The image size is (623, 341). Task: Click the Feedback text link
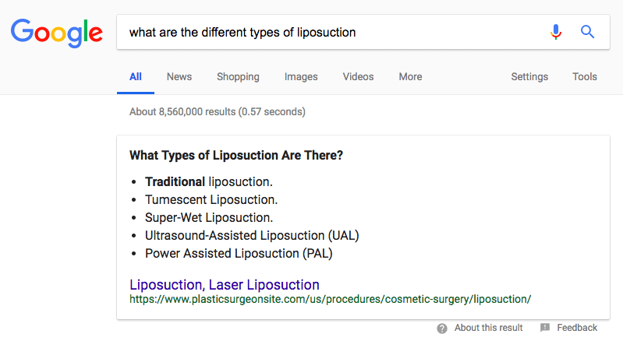point(577,328)
